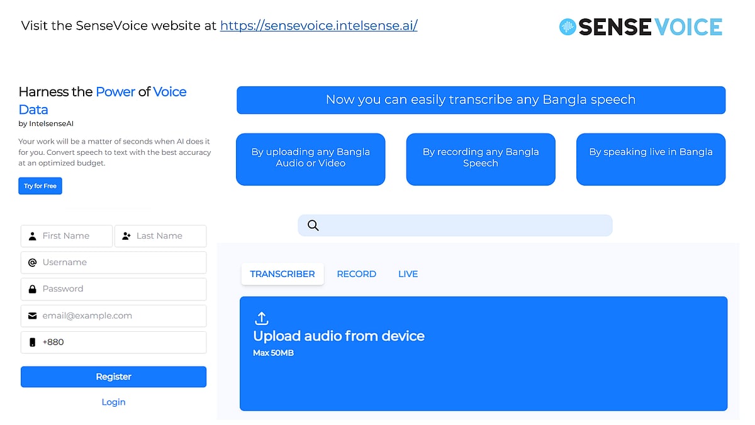
Task: Click the SenseVoice logo
Action: (x=640, y=26)
